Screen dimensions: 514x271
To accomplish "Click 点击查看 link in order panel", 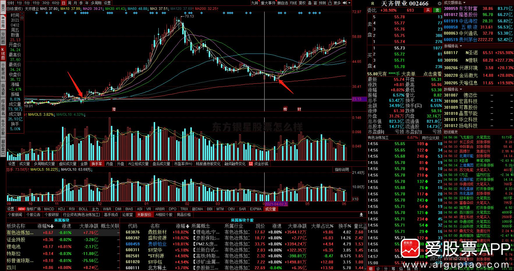I will click(432, 74).
